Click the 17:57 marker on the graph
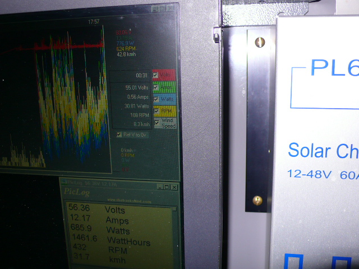359x269 pixels. pos(94,22)
